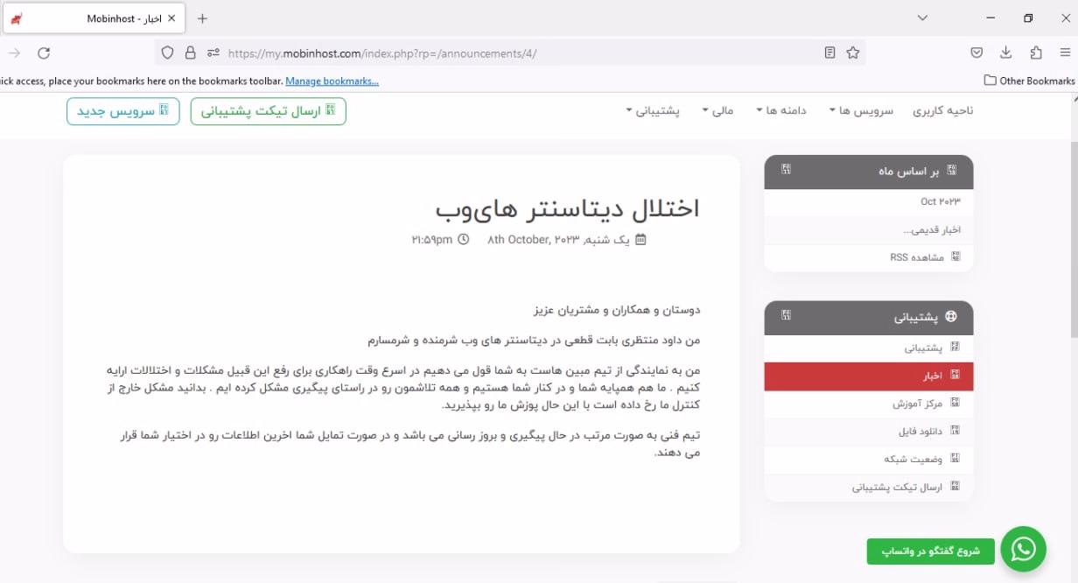Open ناحیه کاربری menu item
This screenshot has height=583, width=1078.
(942, 111)
